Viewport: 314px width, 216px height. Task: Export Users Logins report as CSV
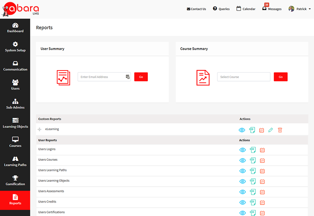(x=253, y=150)
